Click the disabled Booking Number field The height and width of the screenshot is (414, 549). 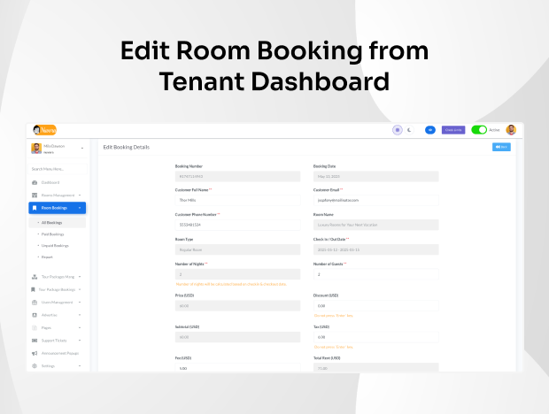click(x=237, y=177)
